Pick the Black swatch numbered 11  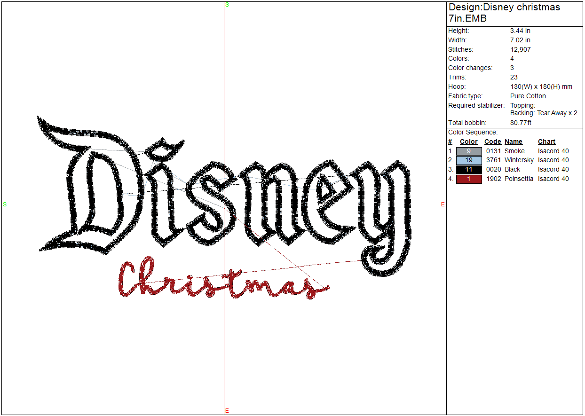point(468,170)
